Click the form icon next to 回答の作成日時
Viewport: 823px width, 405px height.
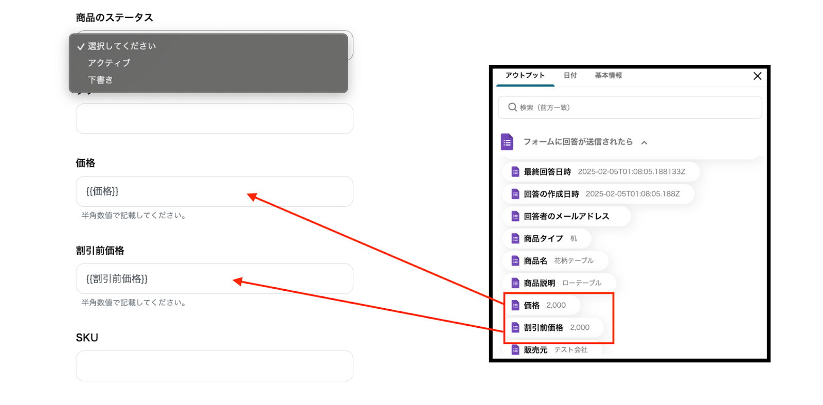[x=515, y=194]
